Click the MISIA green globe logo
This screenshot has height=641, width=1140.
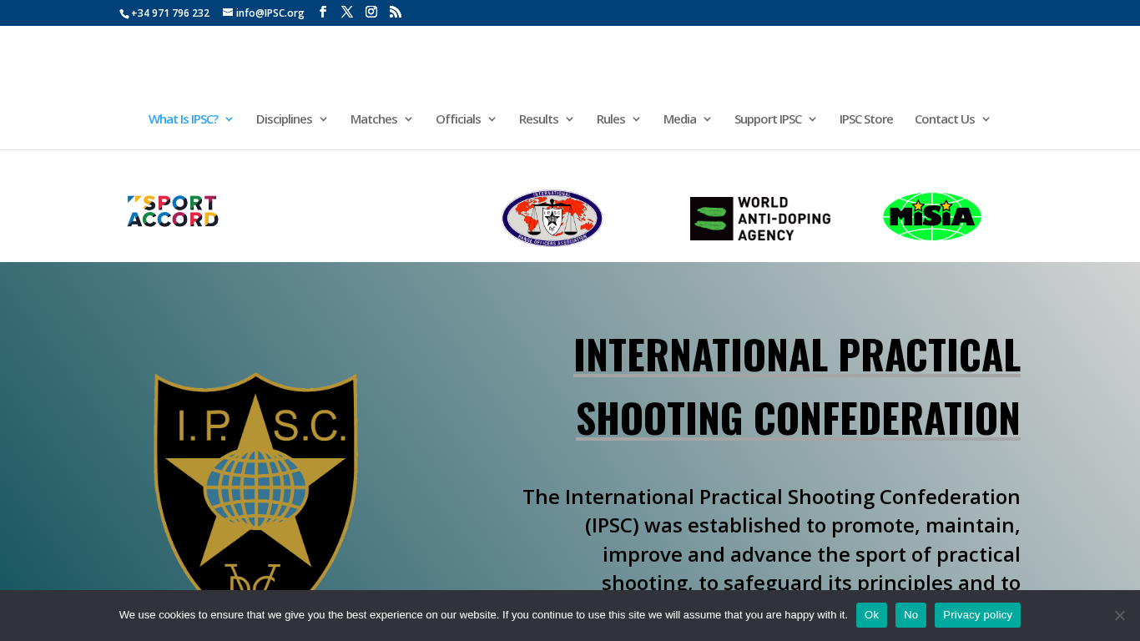(931, 217)
